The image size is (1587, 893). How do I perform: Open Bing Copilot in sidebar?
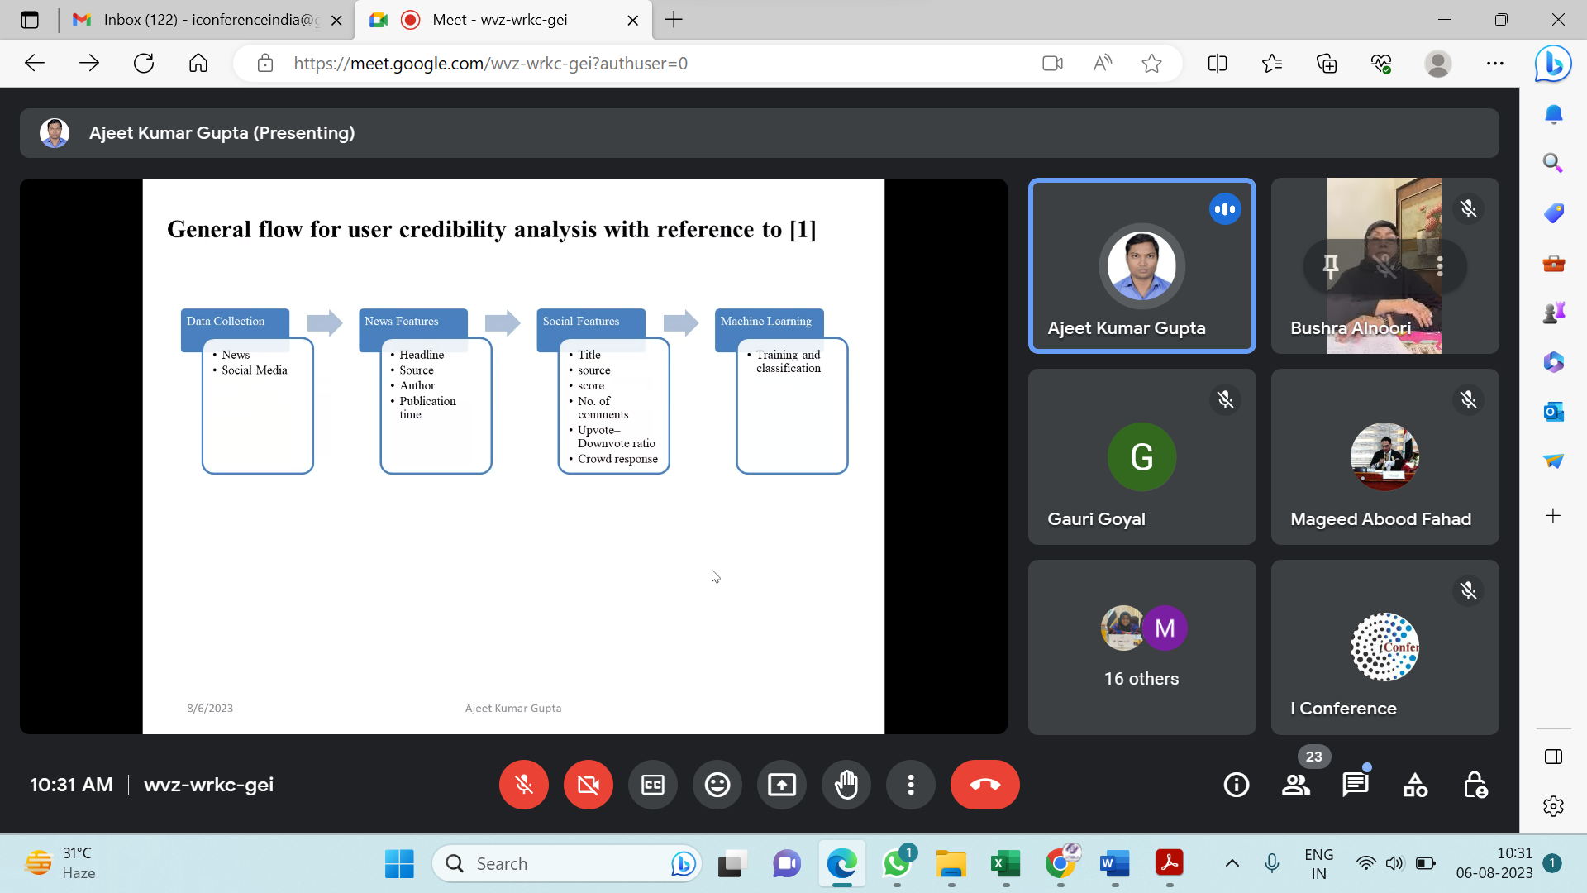(x=1553, y=64)
